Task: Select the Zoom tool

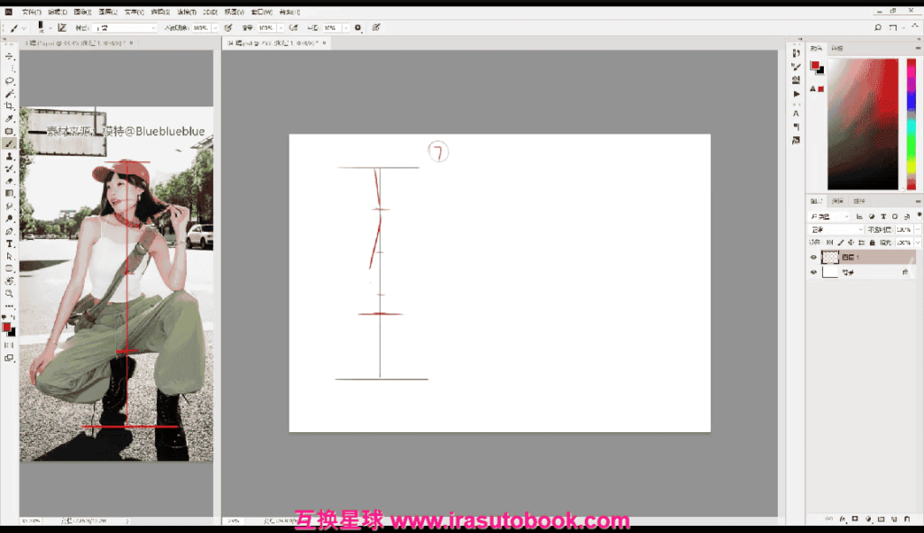Action: click(x=9, y=293)
